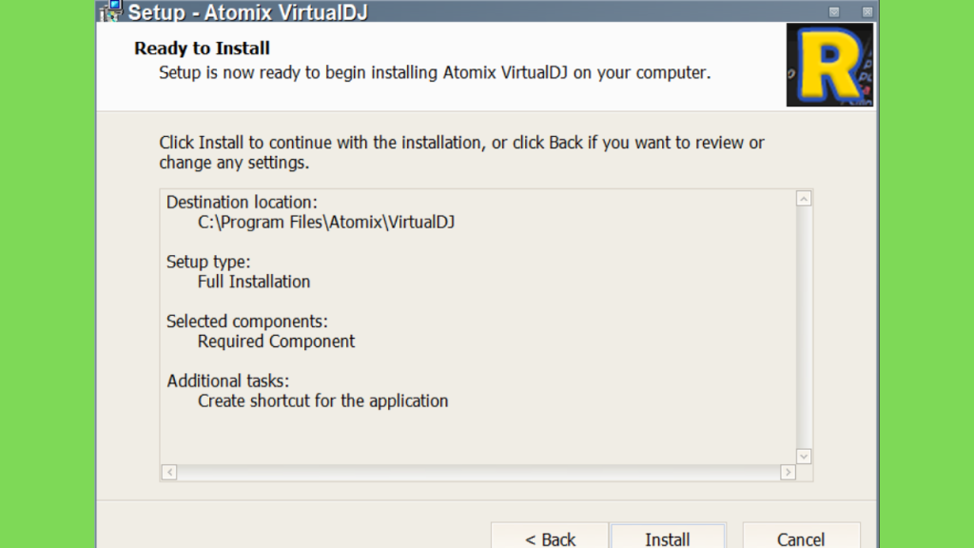Click the Destination location label

242,203
